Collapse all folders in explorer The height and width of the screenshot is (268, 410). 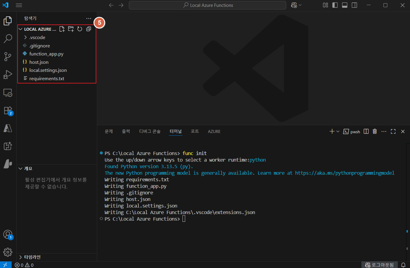tap(89, 29)
